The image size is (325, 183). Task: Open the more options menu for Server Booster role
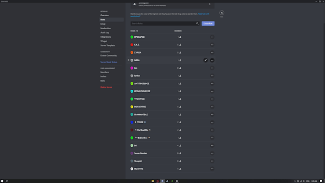coord(212,153)
